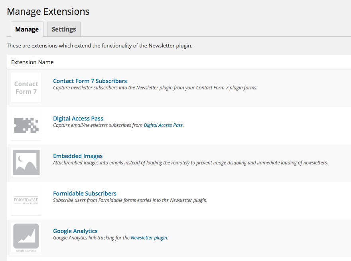Click the Manage Extensions page heading
The height and width of the screenshot is (261, 351).
(x=48, y=12)
